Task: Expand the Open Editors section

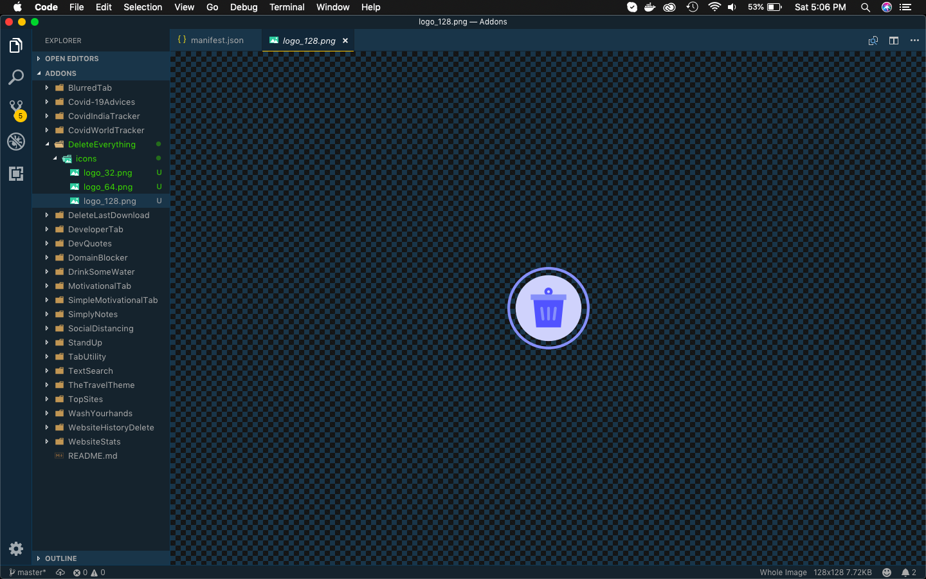Action: (x=101, y=59)
